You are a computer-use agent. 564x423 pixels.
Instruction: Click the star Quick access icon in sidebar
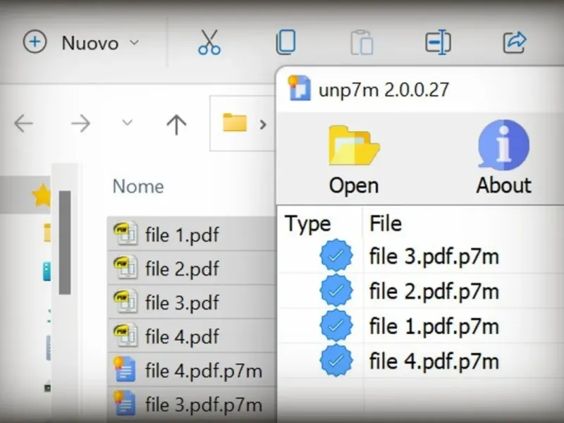coord(42,195)
